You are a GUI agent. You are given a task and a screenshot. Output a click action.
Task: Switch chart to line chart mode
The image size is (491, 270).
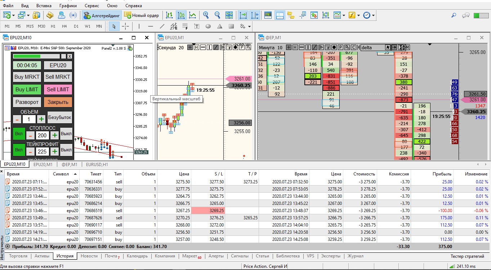[x=193, y=15]
